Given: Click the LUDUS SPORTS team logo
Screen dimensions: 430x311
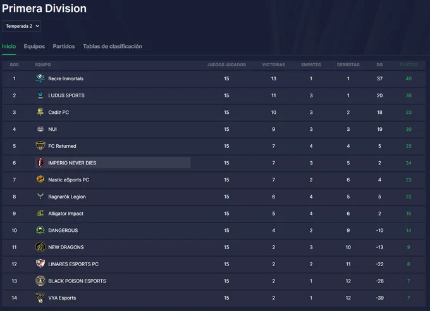Looking at the screenshot, I should [40, 95].
